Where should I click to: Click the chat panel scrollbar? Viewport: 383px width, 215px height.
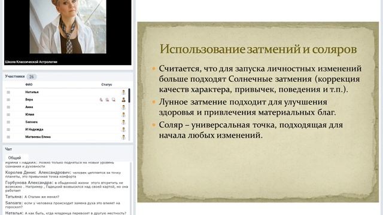point(130,188)
